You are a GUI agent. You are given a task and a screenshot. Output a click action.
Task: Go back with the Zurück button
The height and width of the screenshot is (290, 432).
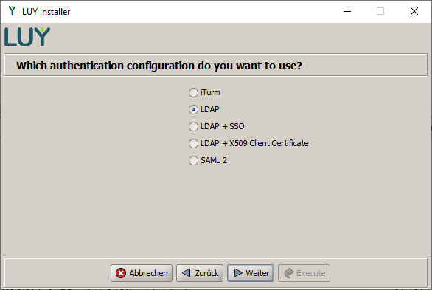pyautogui.click(x=200, y=273)
